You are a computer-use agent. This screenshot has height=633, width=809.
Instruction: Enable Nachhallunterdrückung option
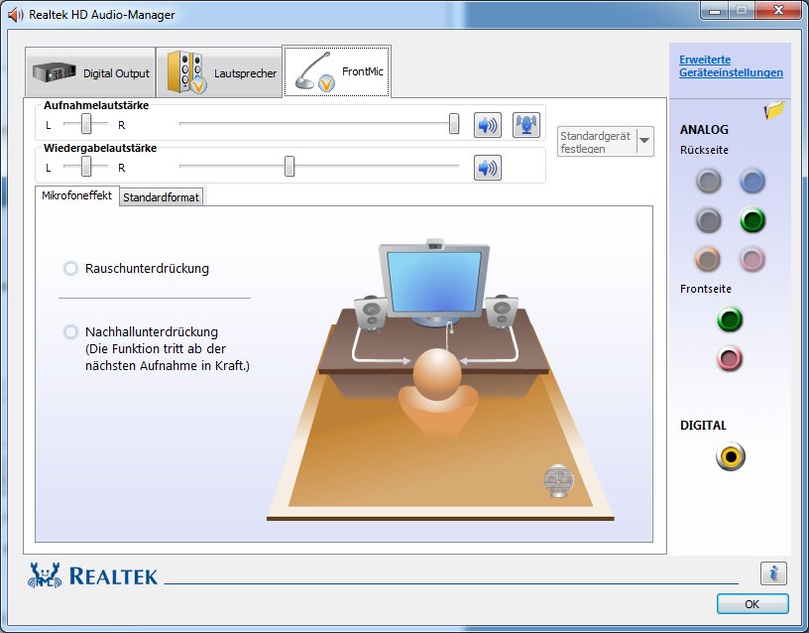pyautogui.click(x=70, y=331)
